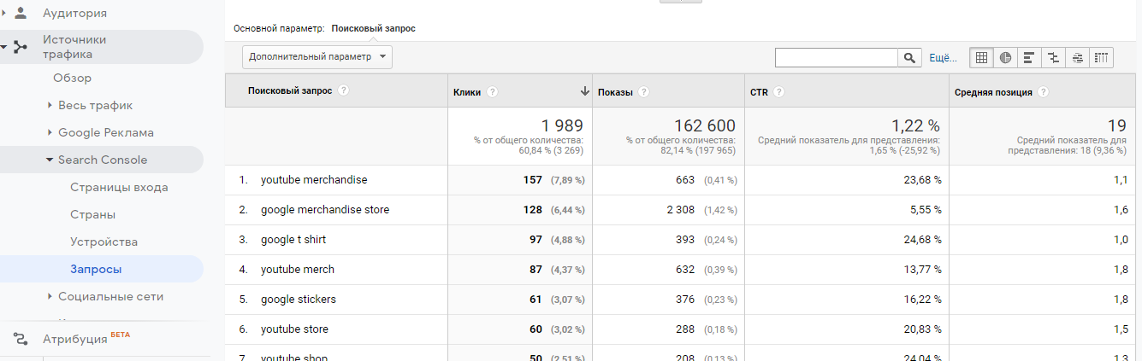The image size is (1142, 361).
Task: Expand the Весь трафик submenu arrow
Action: coord(50,105)
